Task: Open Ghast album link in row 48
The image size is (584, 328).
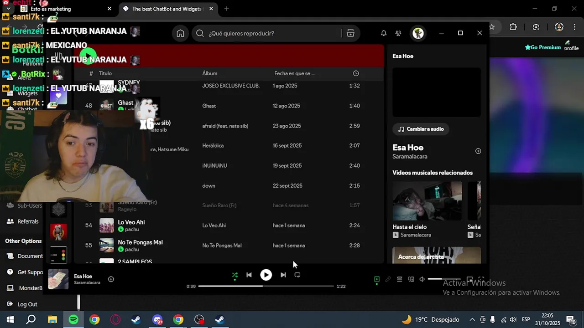Action: tap(209, 106)
